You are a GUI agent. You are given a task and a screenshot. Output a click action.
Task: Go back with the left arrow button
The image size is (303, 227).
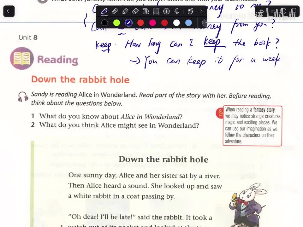(x=9, y=11)
